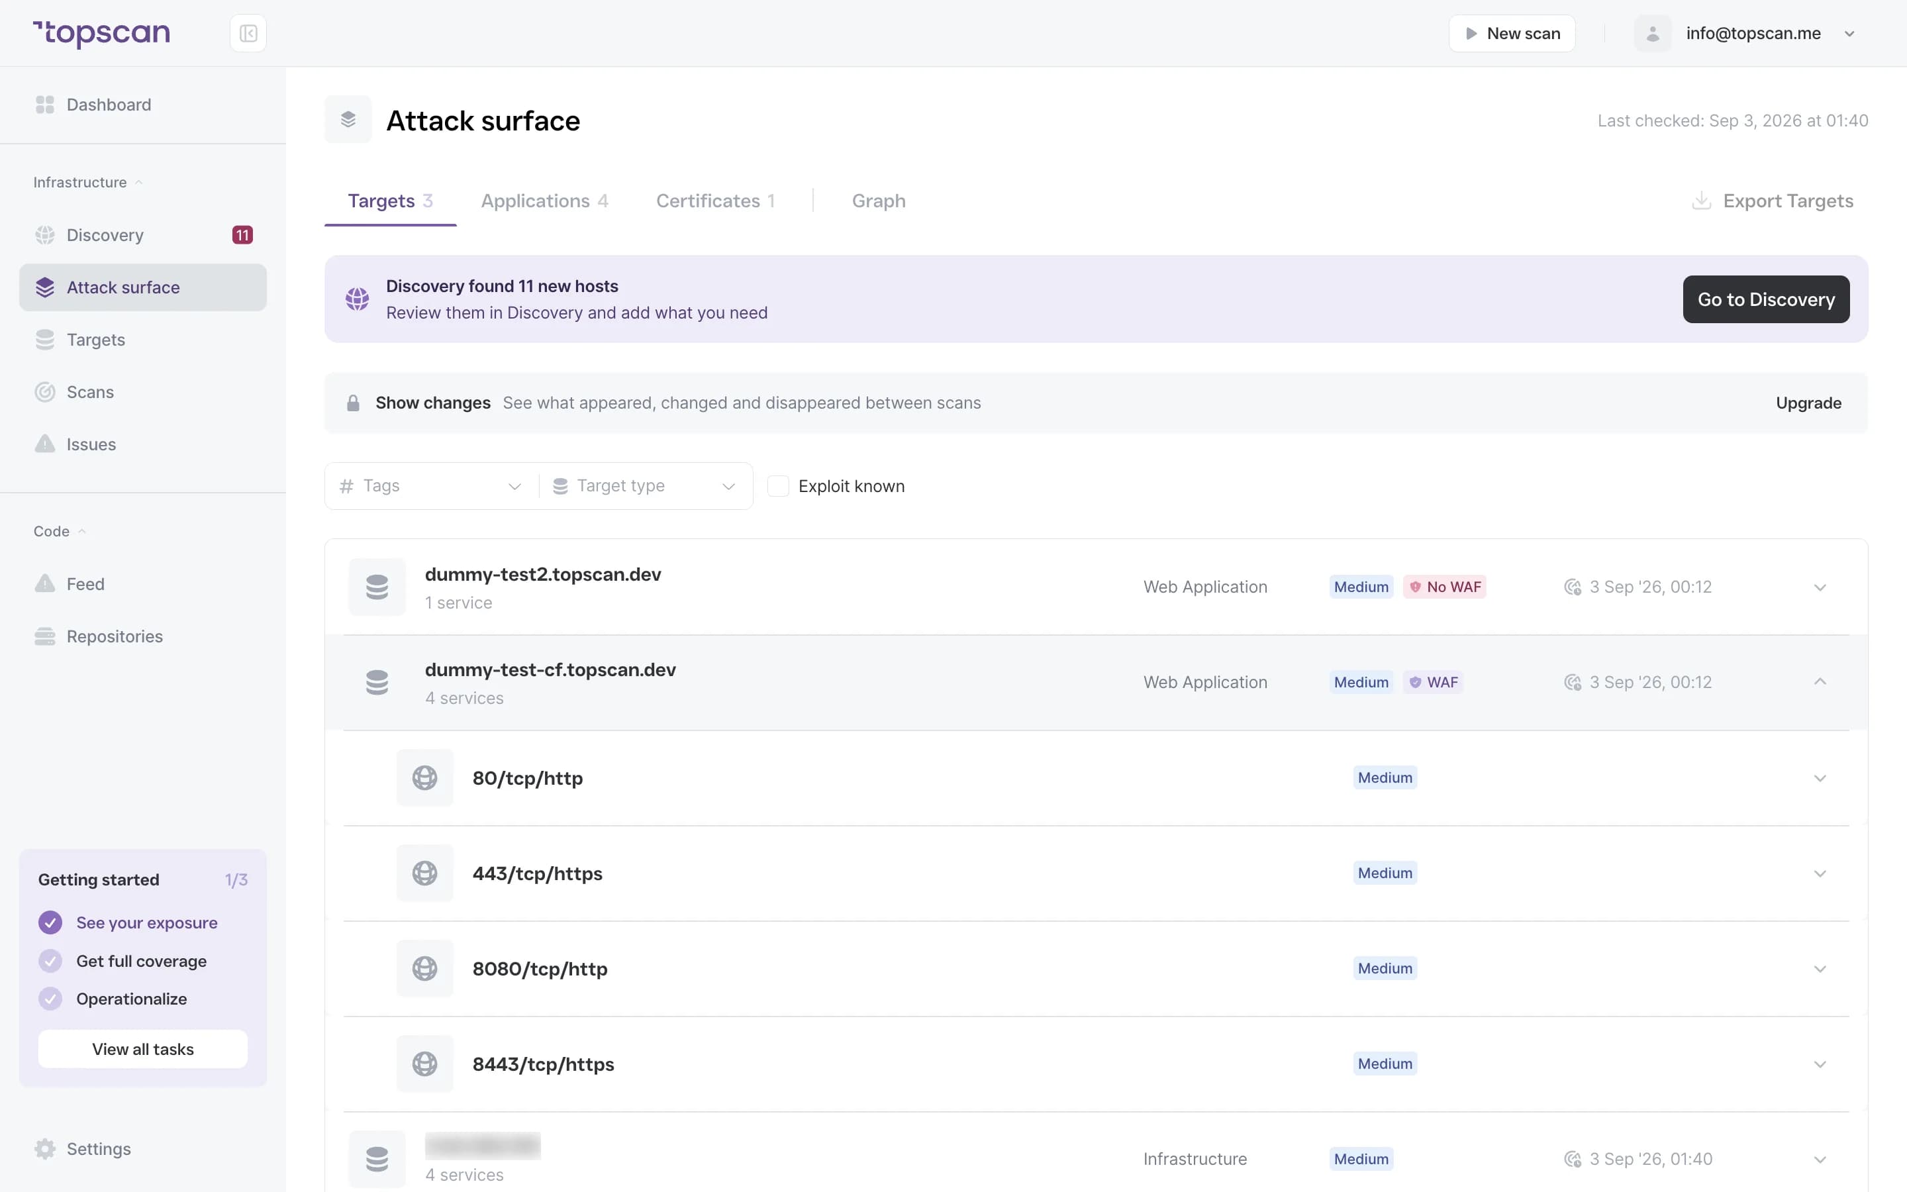Open Repositories in the sidebar

click(142, 636)
